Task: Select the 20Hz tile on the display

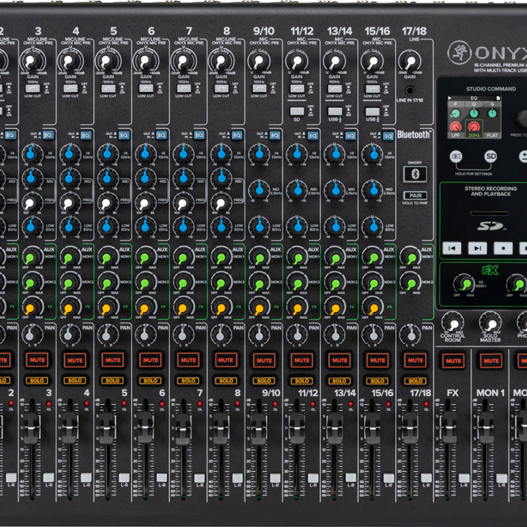Action: (474, 129)
